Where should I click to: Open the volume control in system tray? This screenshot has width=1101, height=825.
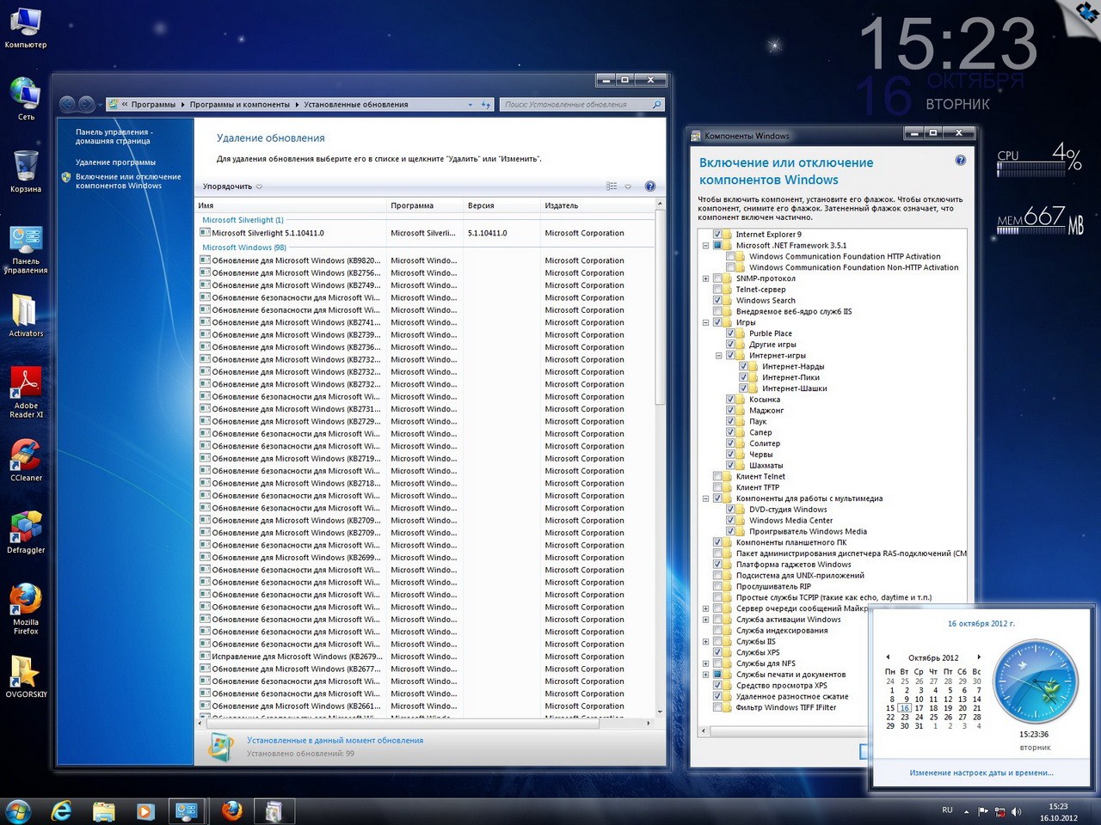(x=1016, y=811)
